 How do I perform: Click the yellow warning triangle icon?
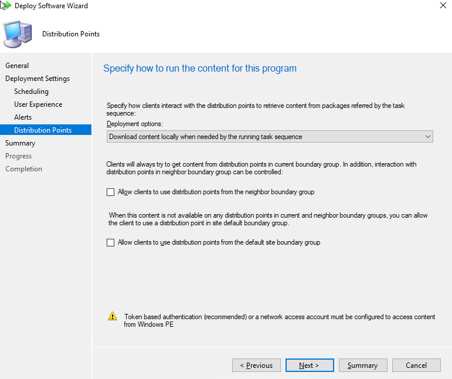coord(113,317)
